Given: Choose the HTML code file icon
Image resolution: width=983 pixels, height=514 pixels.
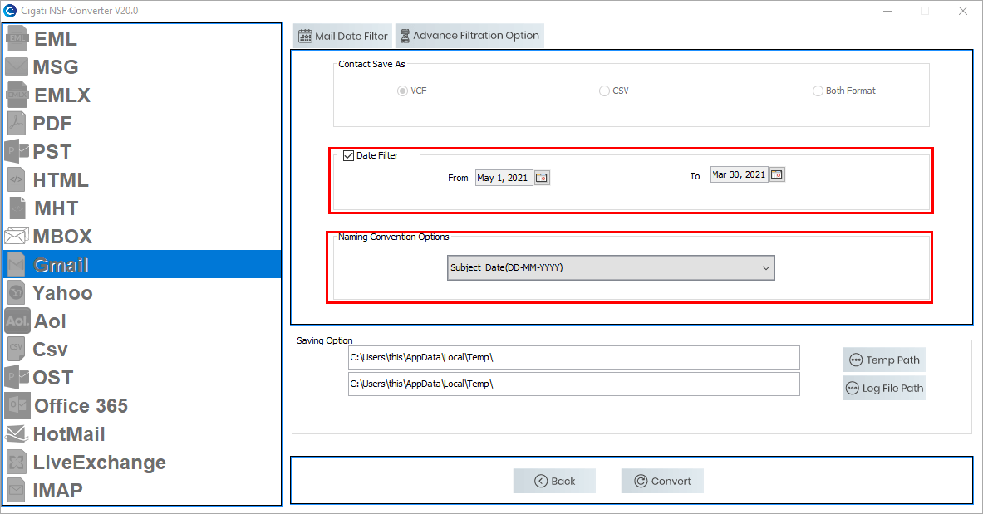Looking at the screenshot, I should (x=17, y=179).
